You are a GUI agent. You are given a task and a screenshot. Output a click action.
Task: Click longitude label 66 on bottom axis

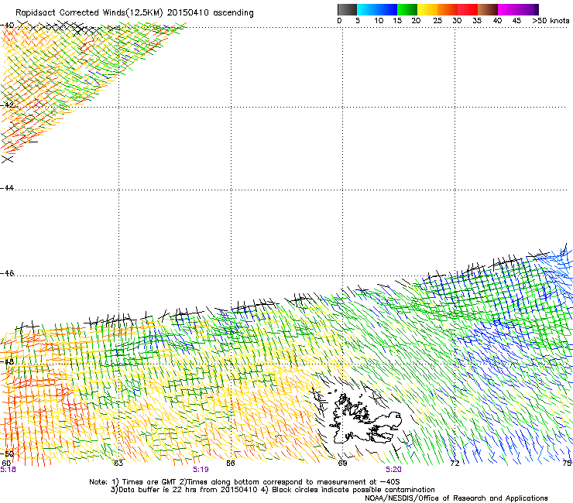(x=231, y=464)
